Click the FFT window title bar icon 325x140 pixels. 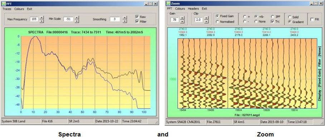click(x=4, y=4)
